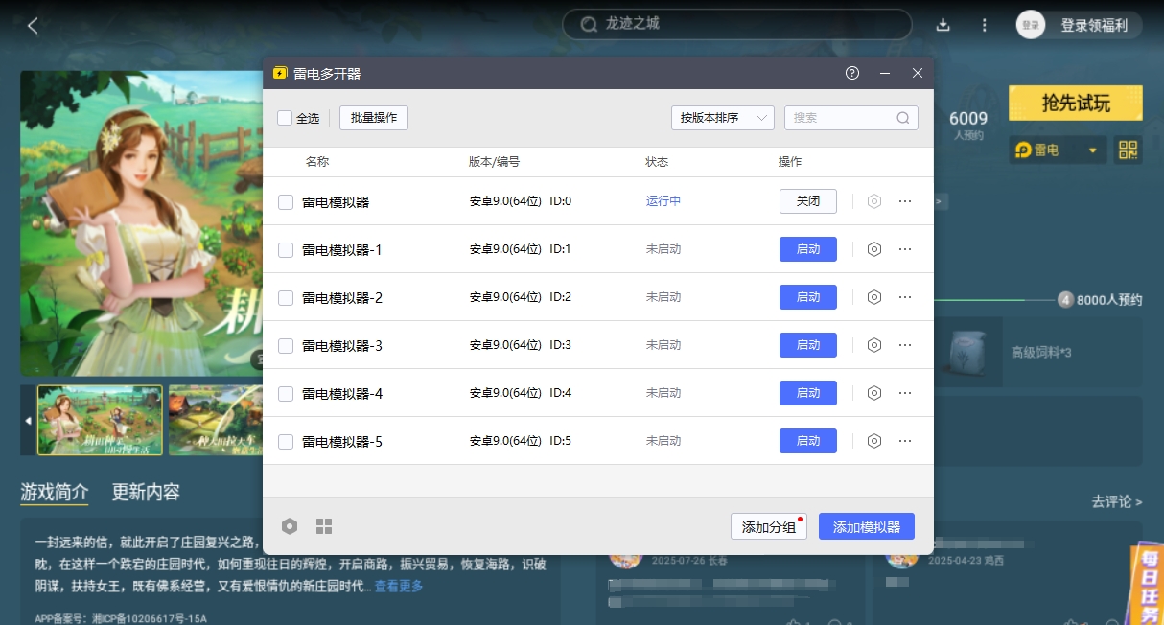Check the box for 雷电模拟器 ID:0
The height and width of the screenshot is (625, 1164).
coord(285,201)
